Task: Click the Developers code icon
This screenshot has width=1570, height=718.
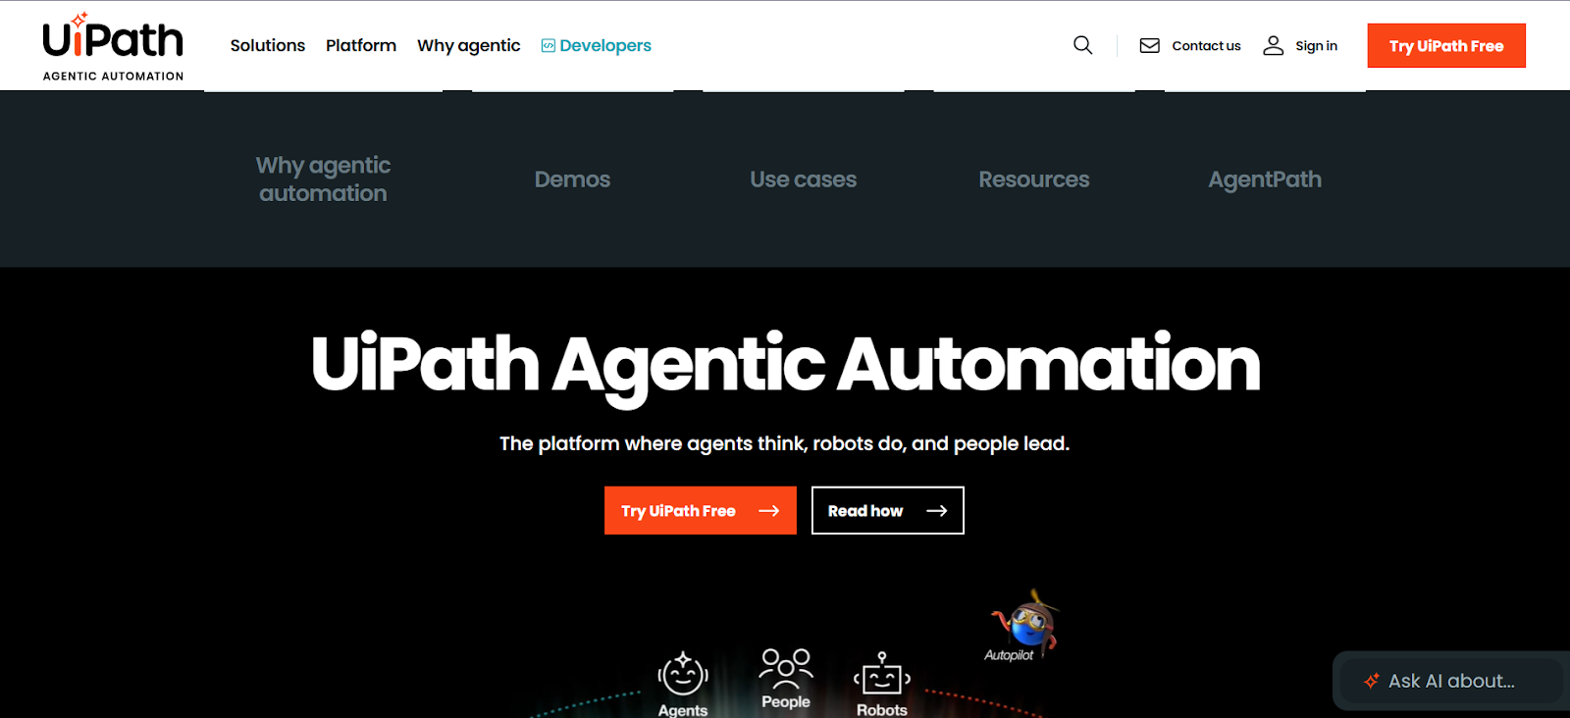Action: point(549,46)
